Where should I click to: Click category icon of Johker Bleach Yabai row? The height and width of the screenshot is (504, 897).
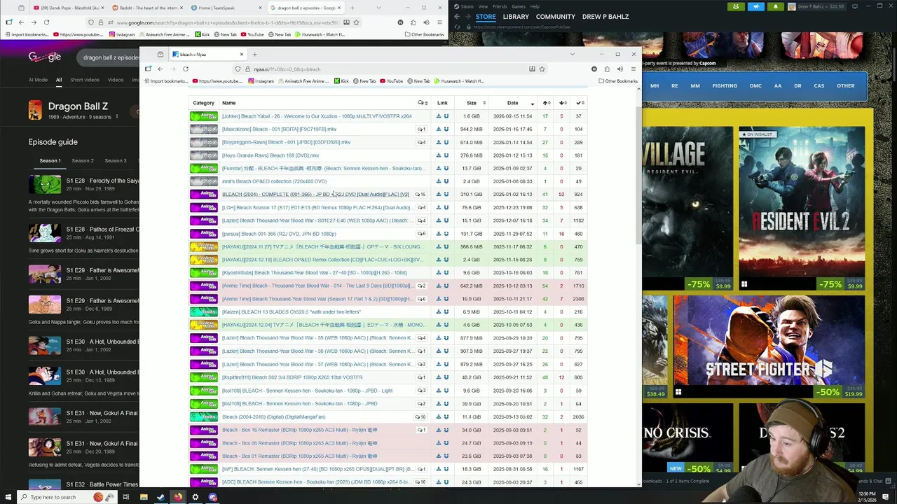[x=204, y=116]
